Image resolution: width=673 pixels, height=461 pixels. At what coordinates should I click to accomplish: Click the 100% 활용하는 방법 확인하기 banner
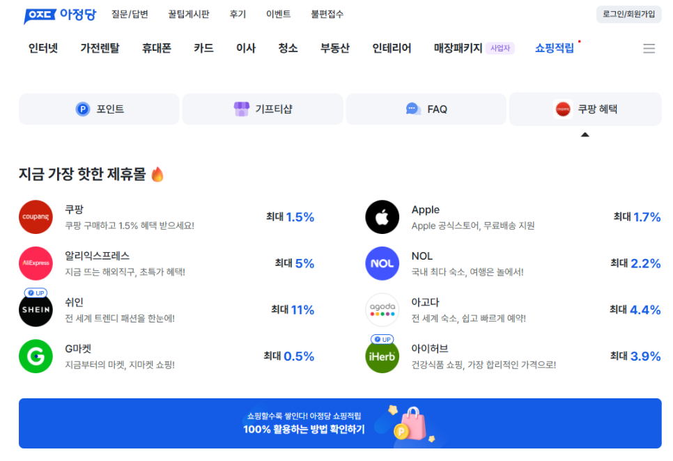(340, 423)
